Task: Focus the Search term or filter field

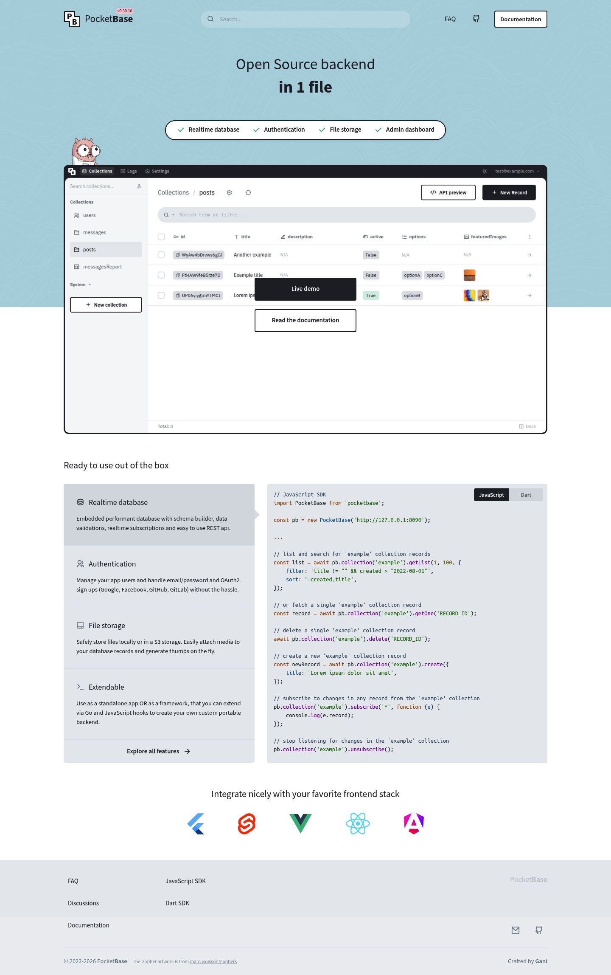Action: (x=347, y=215)
